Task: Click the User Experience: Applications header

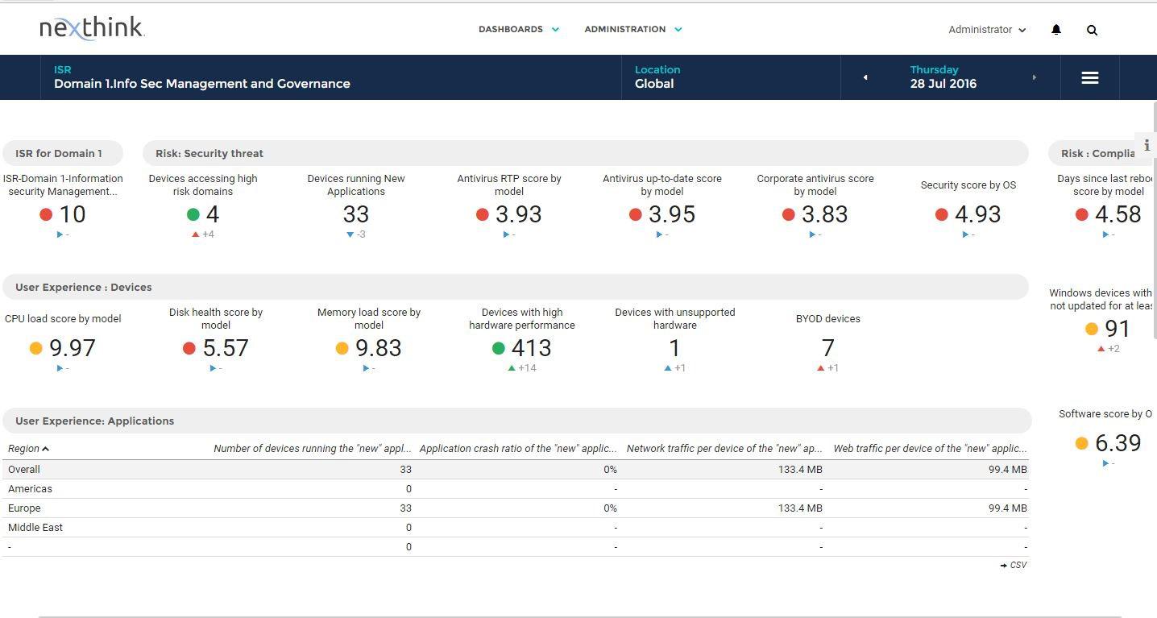Action: [x=516, y=421]
